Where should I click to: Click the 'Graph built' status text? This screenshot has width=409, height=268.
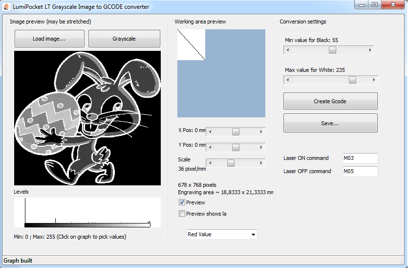18,261
